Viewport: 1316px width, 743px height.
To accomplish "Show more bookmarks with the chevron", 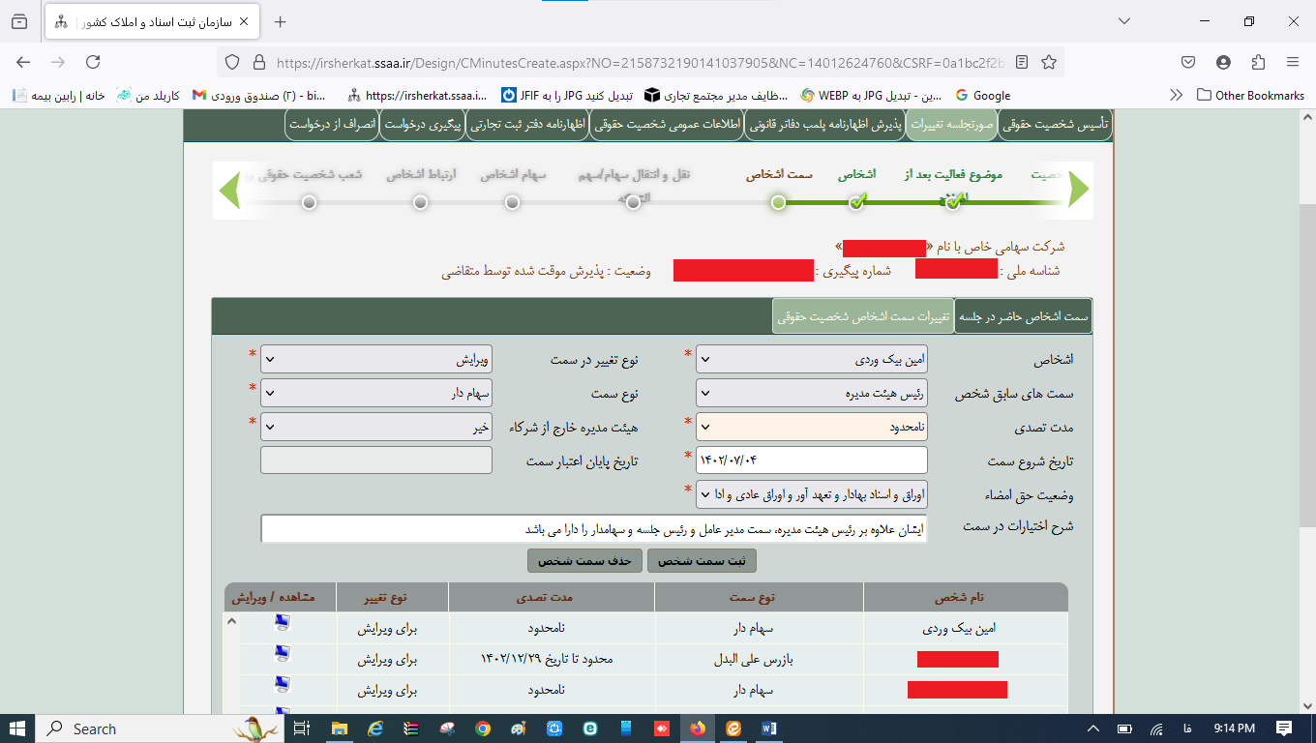I will [x=1176, y=95].
